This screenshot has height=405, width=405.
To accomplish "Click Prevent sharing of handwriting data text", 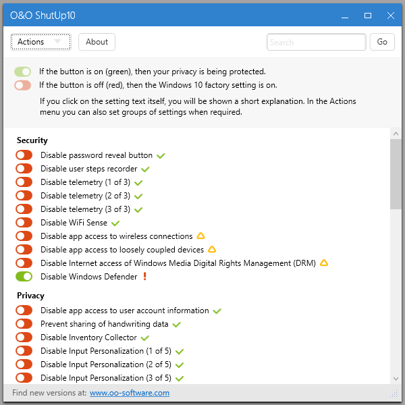I will pos(105,324).
